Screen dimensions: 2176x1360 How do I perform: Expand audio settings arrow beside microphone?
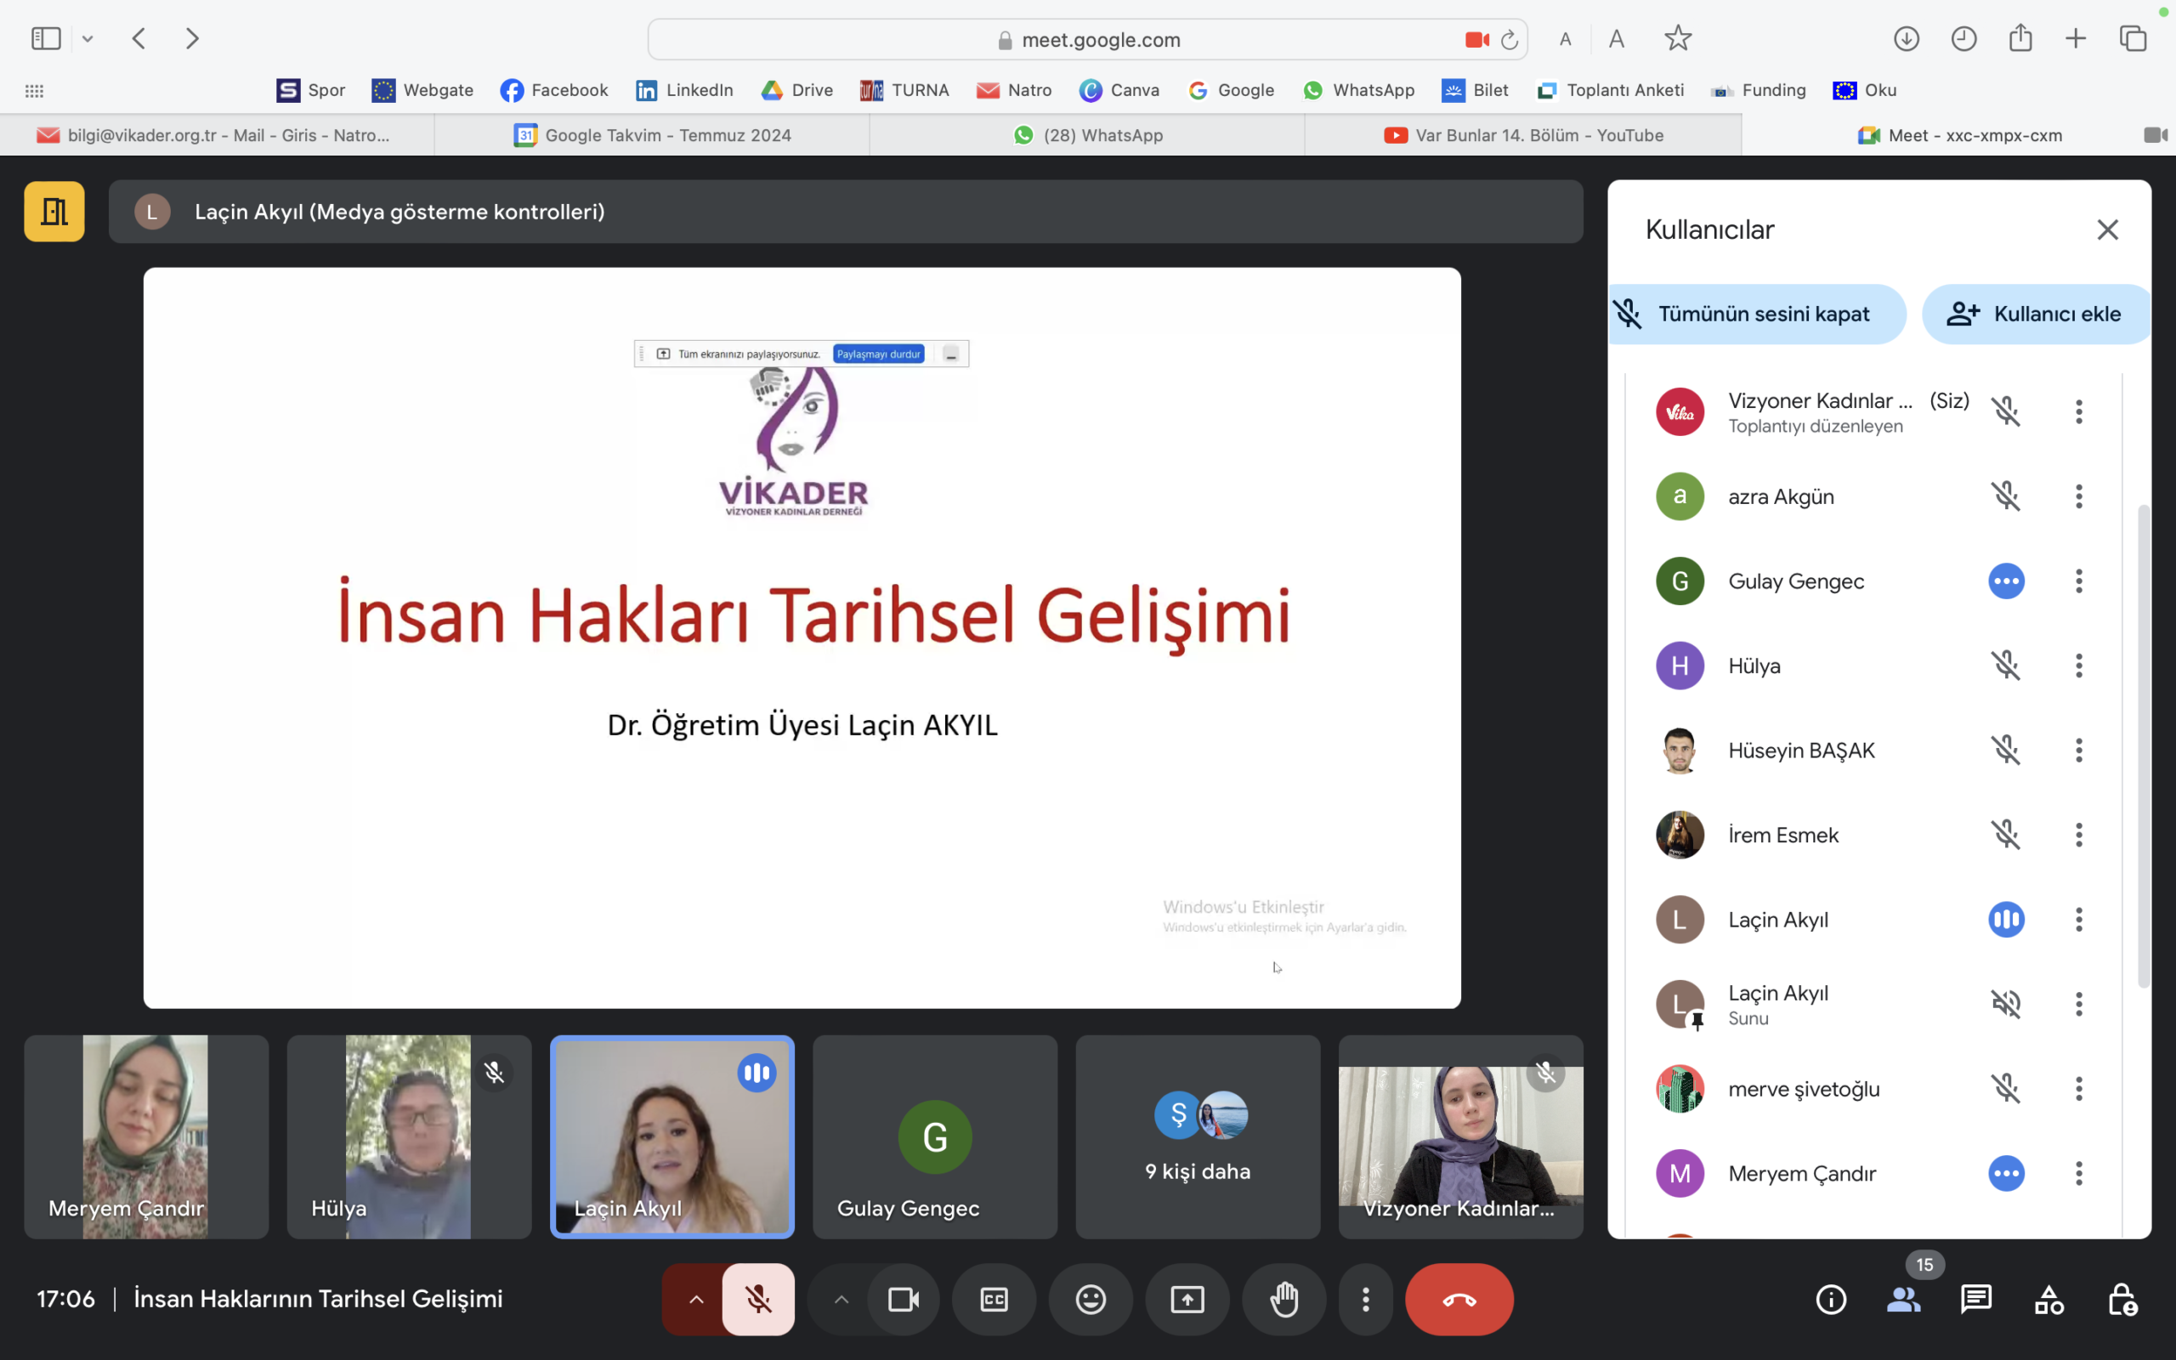click(696, 1299)
